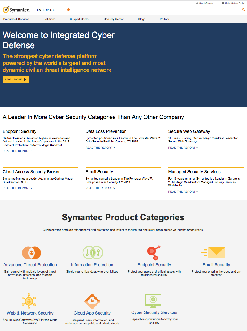247x331 pixels.
Task: Click the Cloud Access Security Broker heading
Action: (x=31, y=172)
